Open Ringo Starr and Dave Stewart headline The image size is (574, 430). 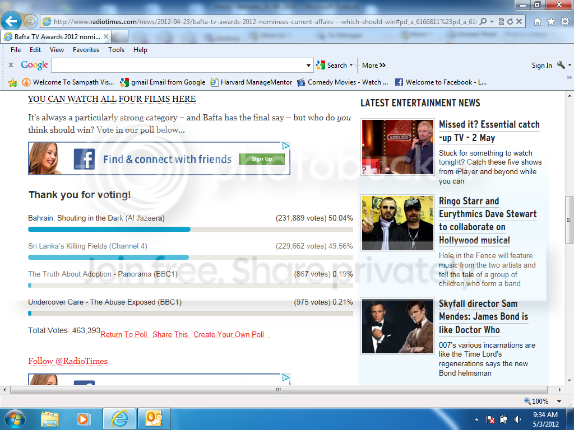pyautogui.click(x=488, y=221)
